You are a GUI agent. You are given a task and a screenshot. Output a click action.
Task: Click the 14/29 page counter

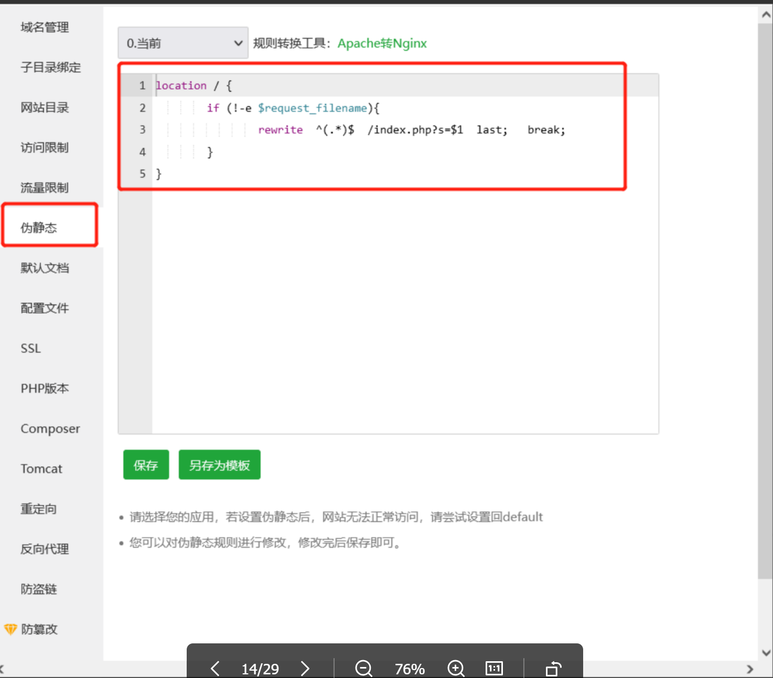tap(260, 669)
